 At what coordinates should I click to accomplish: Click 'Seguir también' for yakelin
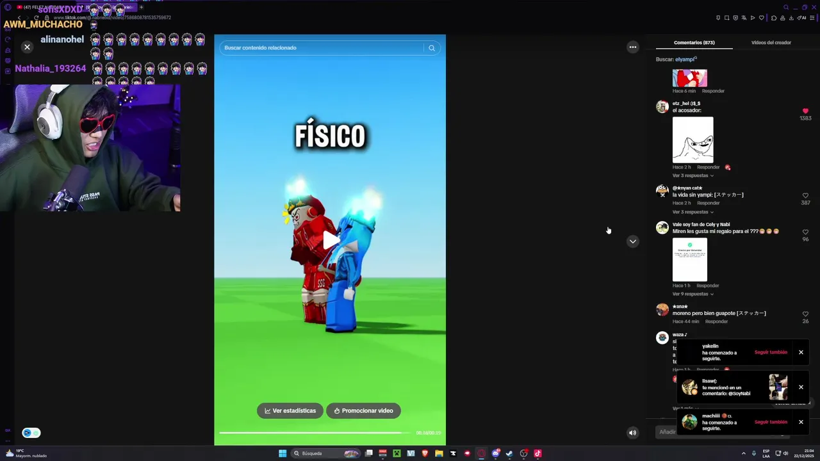click(771, 352)
